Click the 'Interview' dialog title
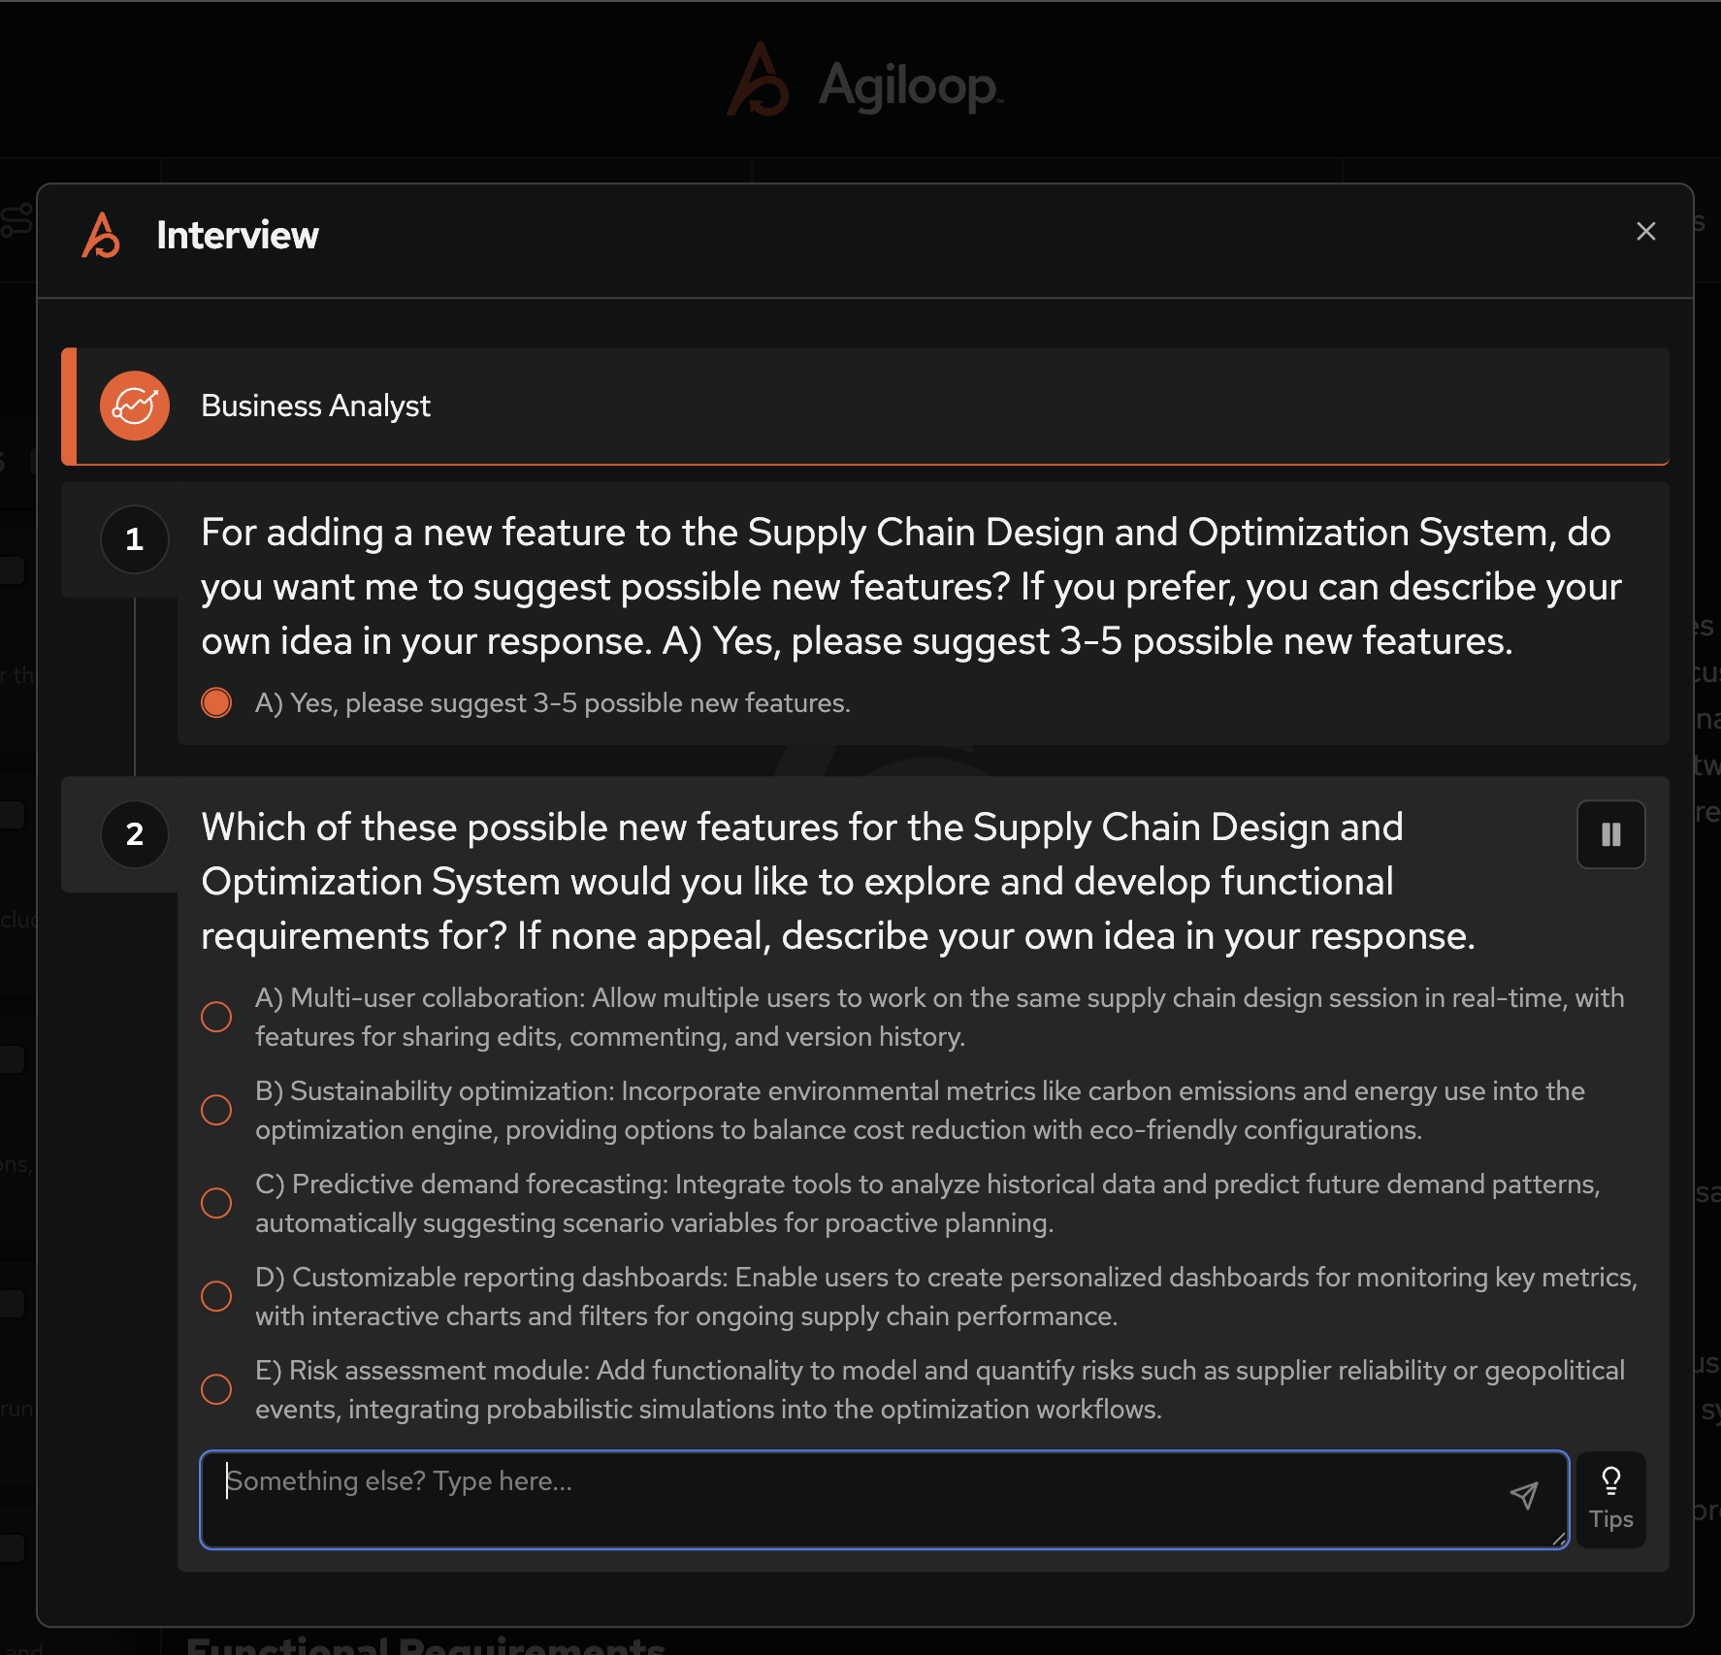The height and width of the screenshot is (1655, 1721). click(x=238, y=235)
